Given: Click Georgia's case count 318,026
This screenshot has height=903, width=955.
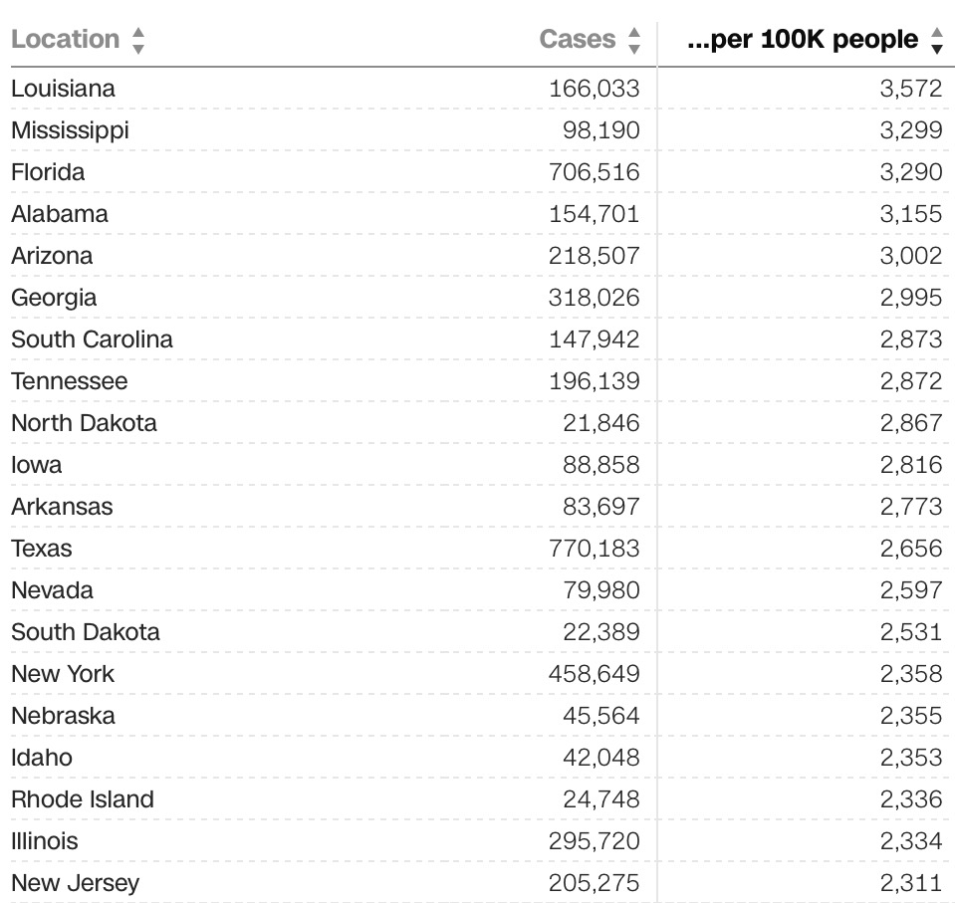Looking at the screenshot, I should 595,298.
